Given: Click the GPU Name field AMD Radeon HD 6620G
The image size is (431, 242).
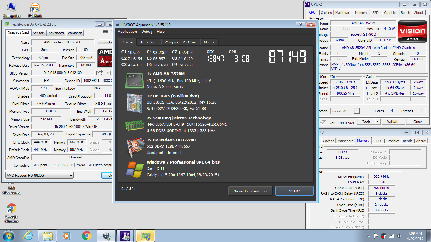Looking at the screenshot, I should point(63,42).
